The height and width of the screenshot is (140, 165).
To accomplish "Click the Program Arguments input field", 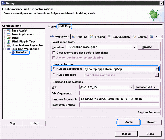I will 119,99.
